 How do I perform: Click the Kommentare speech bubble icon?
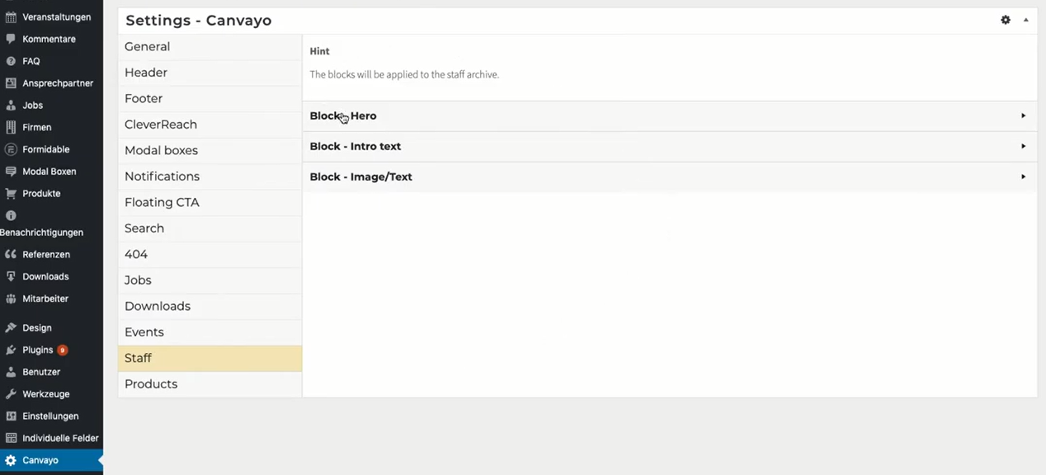click(x=11, y=39)
